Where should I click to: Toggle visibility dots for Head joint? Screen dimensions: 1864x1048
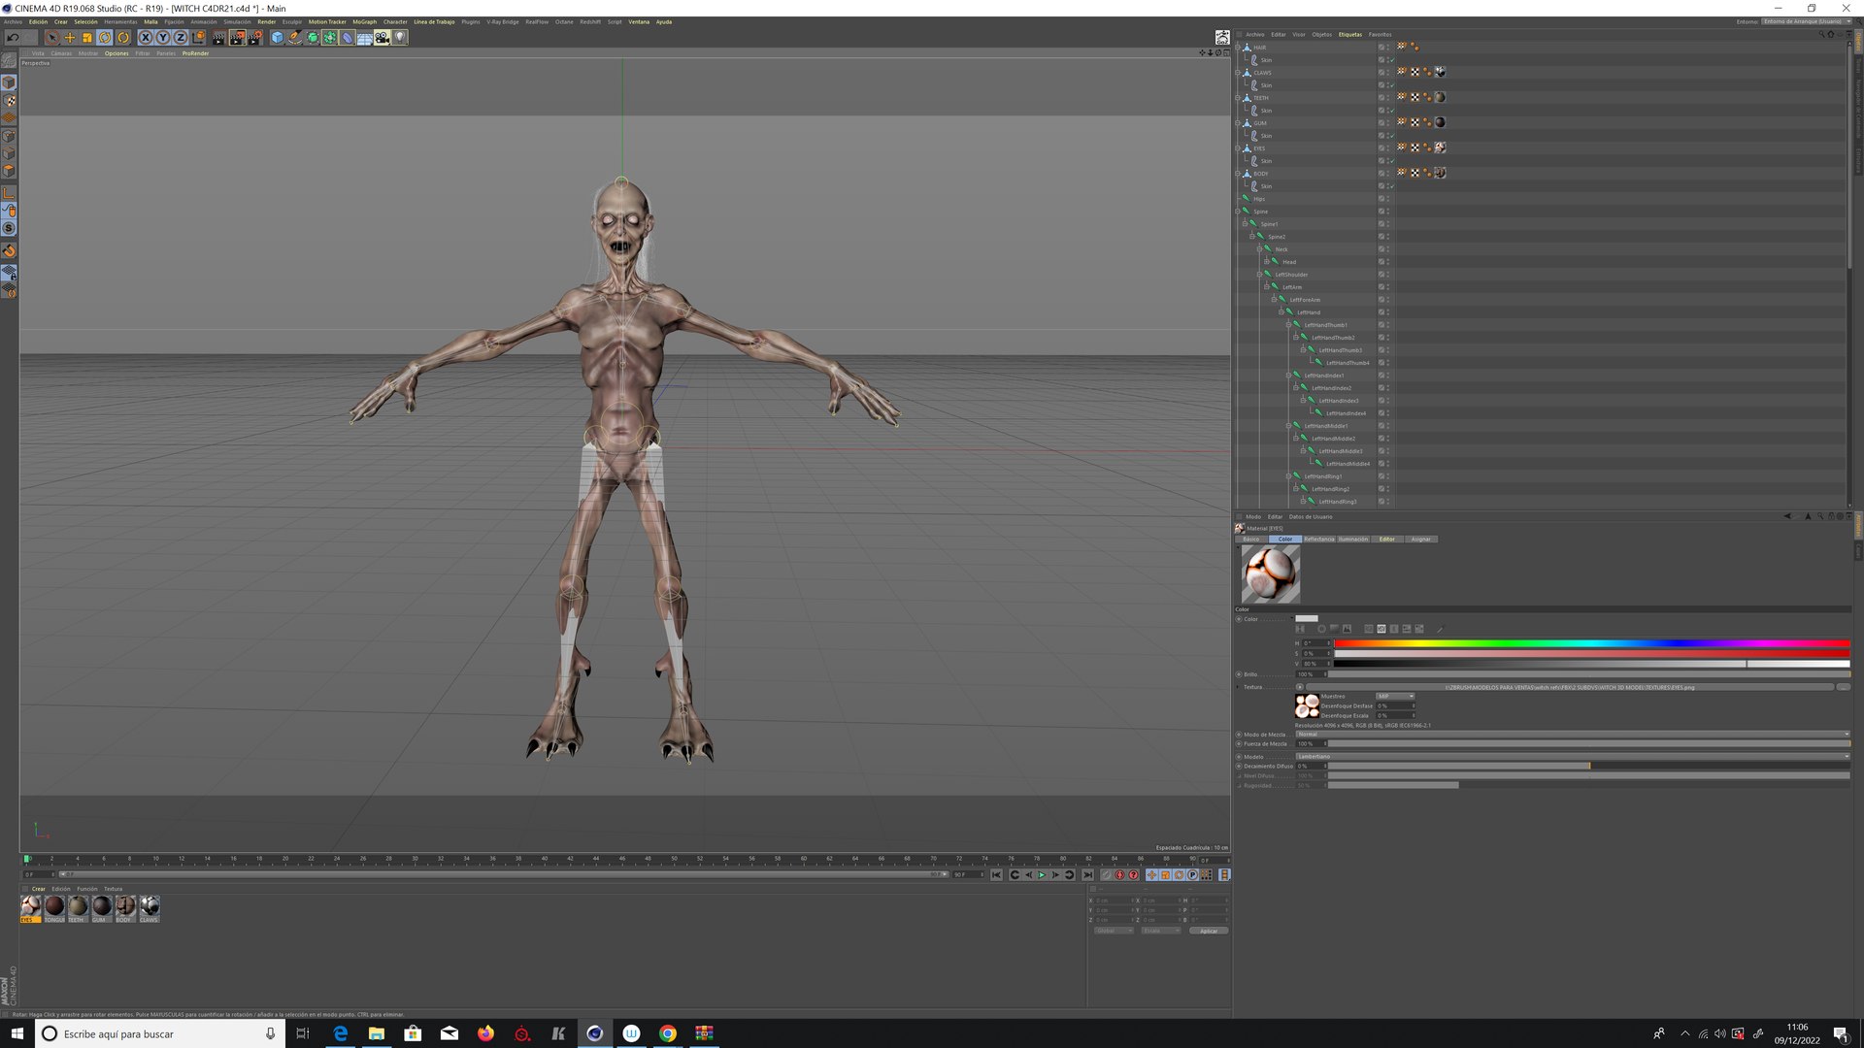click(x=1387, y=262)
